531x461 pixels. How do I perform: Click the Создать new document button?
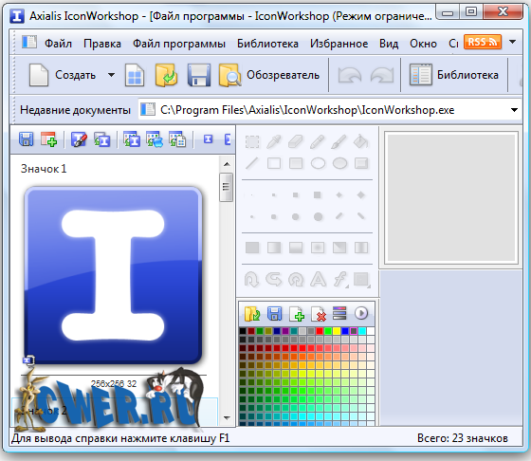click(63, 75)
